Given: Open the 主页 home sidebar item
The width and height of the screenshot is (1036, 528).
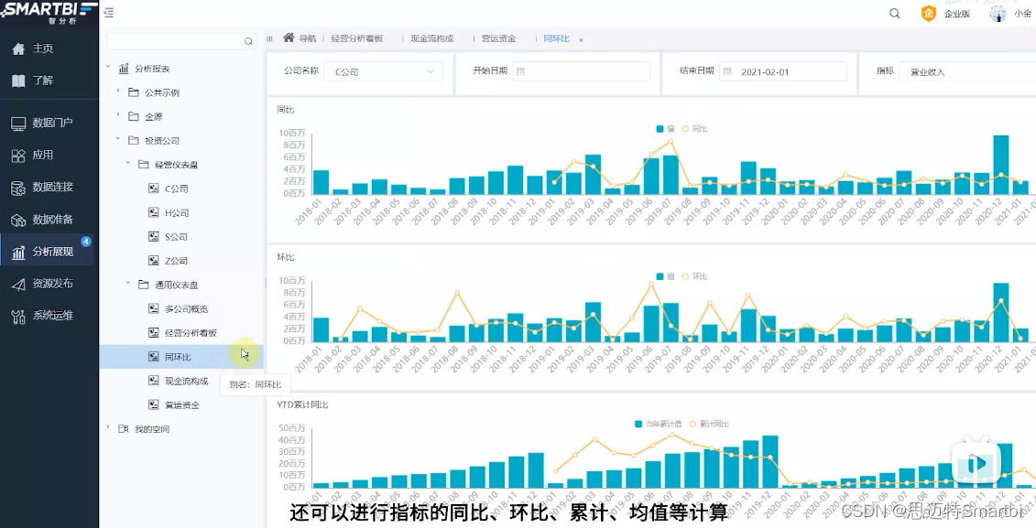Looking at the screenshot, I should click(x=49, y=48).
